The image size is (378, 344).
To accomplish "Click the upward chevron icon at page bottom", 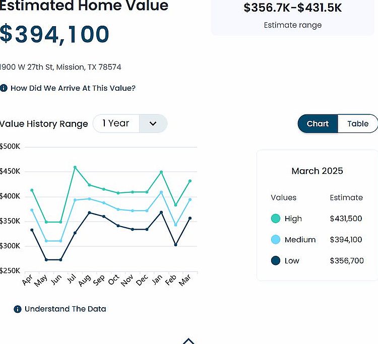I will (188, 341).
